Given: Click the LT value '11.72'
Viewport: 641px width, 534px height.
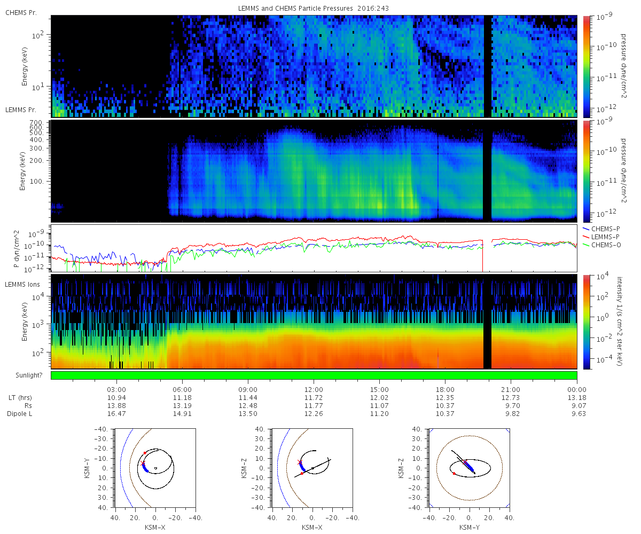Looking at the screenshot, I should (x=314, y=398).
